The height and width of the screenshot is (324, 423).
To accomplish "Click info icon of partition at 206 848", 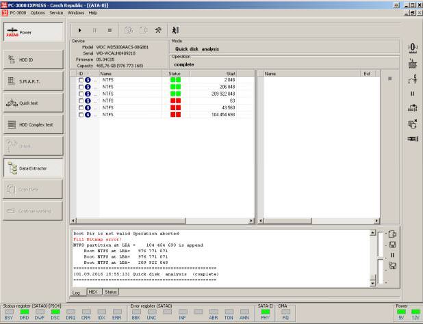I will click(x=88, y=87).
